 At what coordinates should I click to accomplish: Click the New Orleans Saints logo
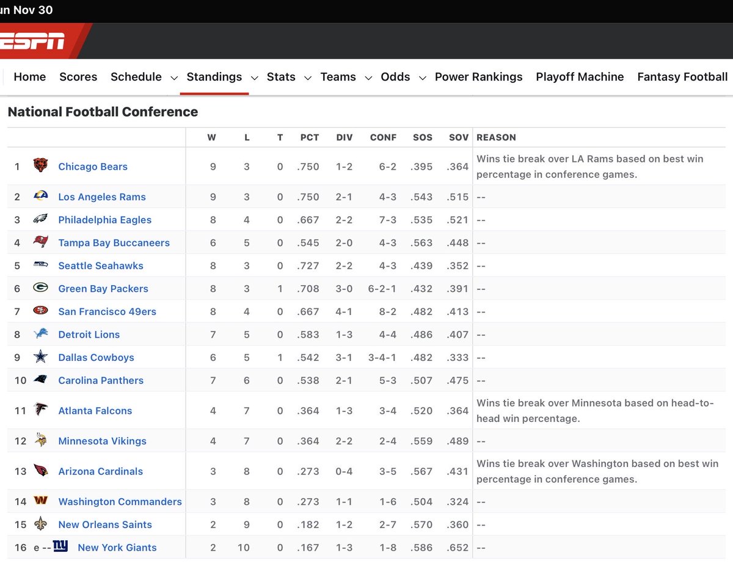pos(40,524)
